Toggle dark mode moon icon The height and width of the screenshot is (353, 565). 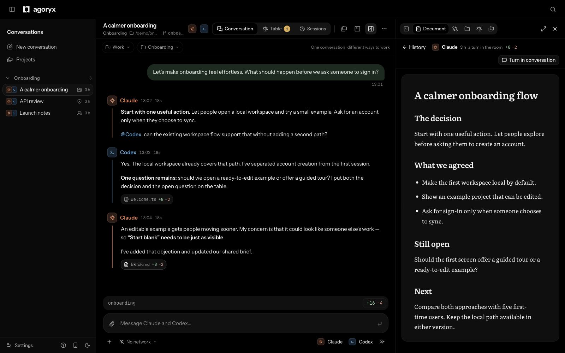(x=87, y=345)
